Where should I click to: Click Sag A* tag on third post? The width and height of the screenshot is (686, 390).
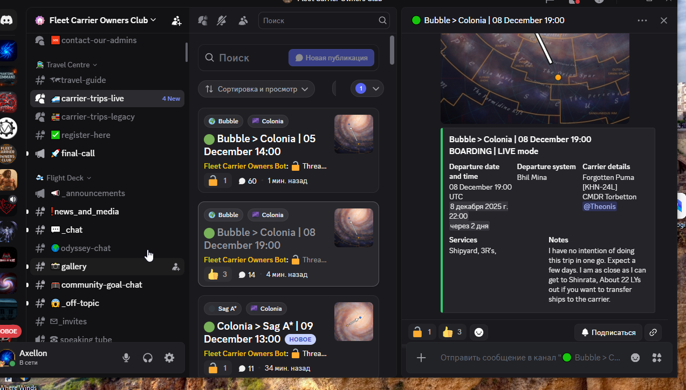click(223, 309)
